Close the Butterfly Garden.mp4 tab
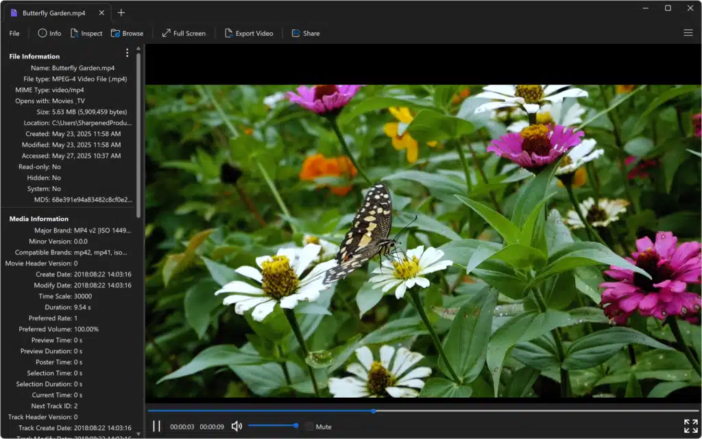702x439 pixels. tap(101, 12)
